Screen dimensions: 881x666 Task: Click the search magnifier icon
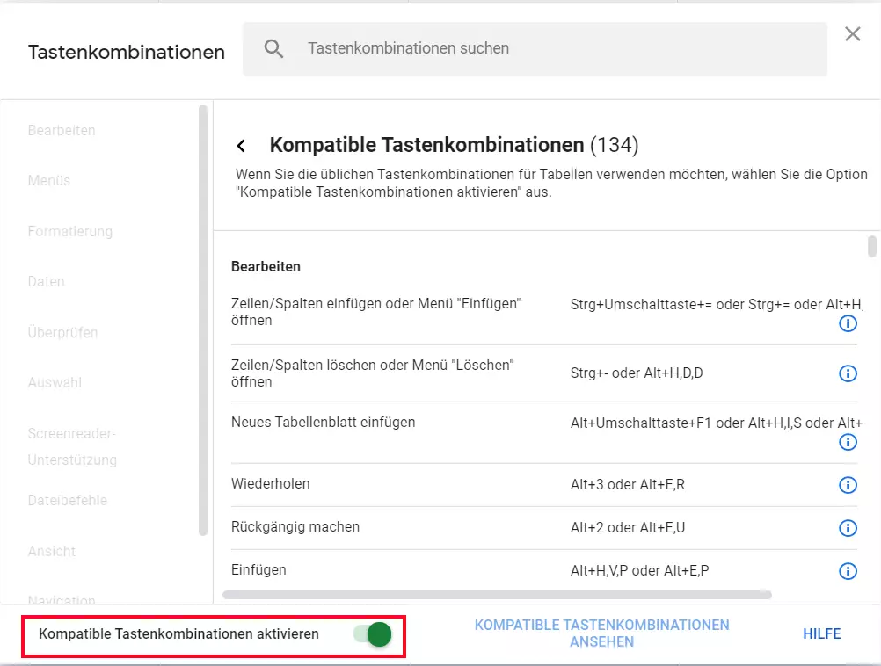(273, 49)
